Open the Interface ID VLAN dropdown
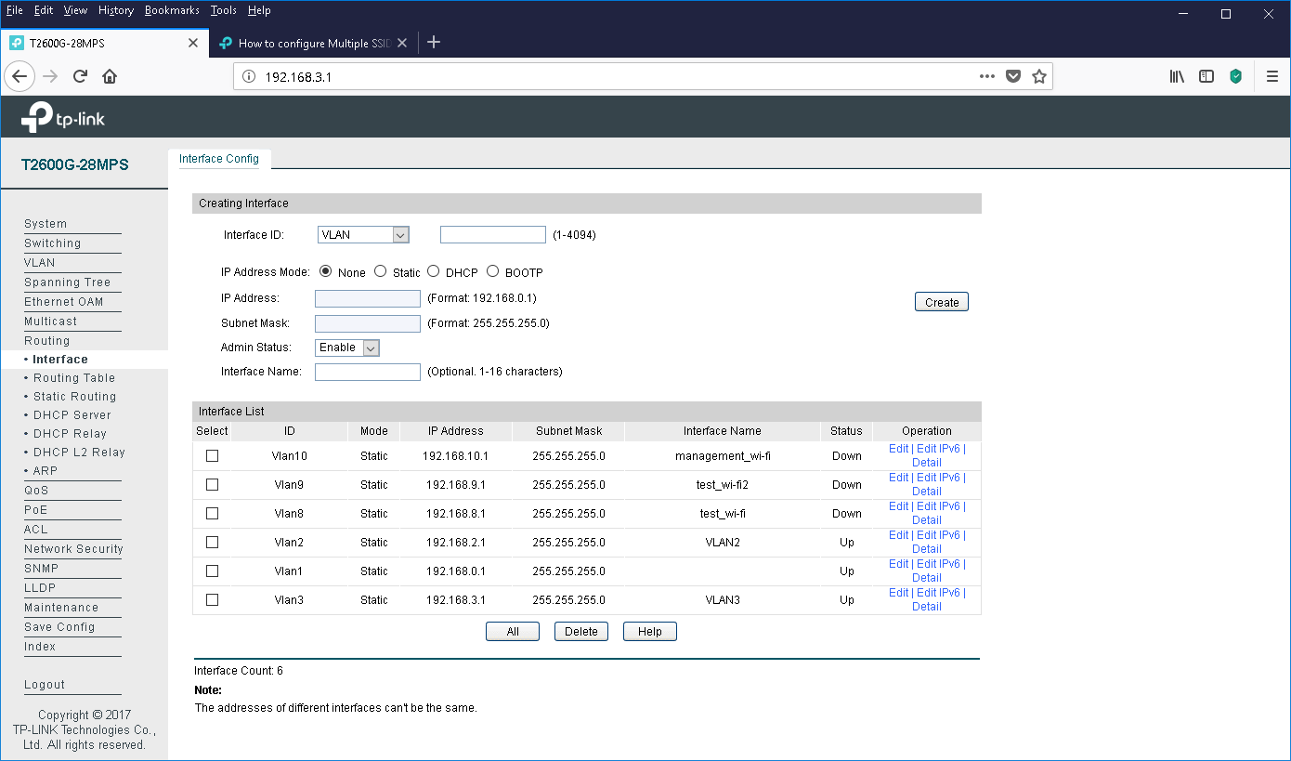Screen dimensions: 1291x761 (x=363, y=235)
